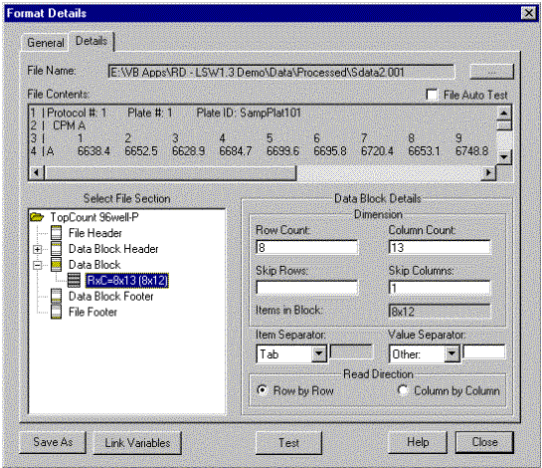This screenshot has width=542, height=468.
Task: Select the Data Block Footer icon
Action: point(56,296)
